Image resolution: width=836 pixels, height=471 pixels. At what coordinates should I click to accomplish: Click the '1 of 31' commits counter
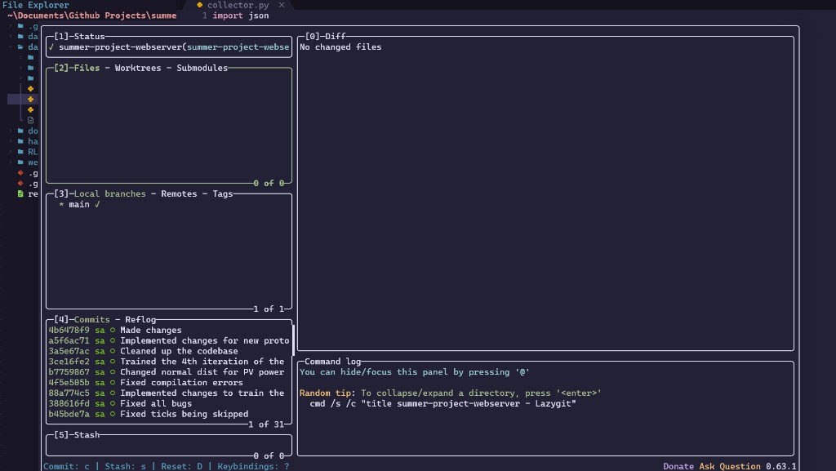tap(266, 424)
